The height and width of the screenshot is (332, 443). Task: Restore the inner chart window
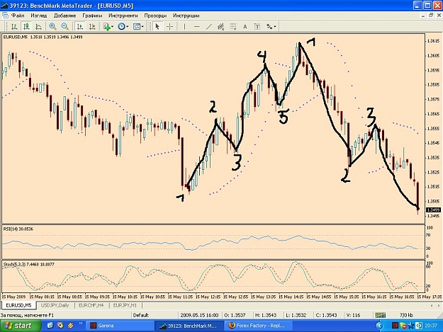point(431,16)
